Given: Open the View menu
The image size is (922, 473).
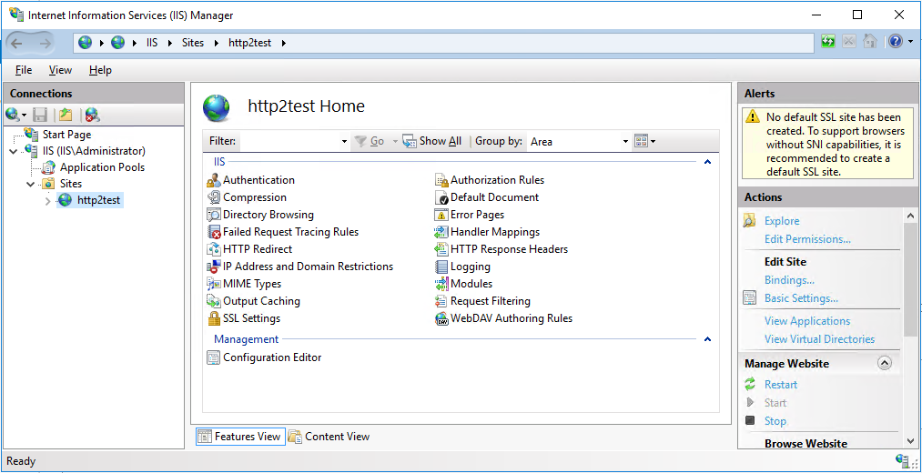Looking at the screenshot, I should tap(60, 70).
